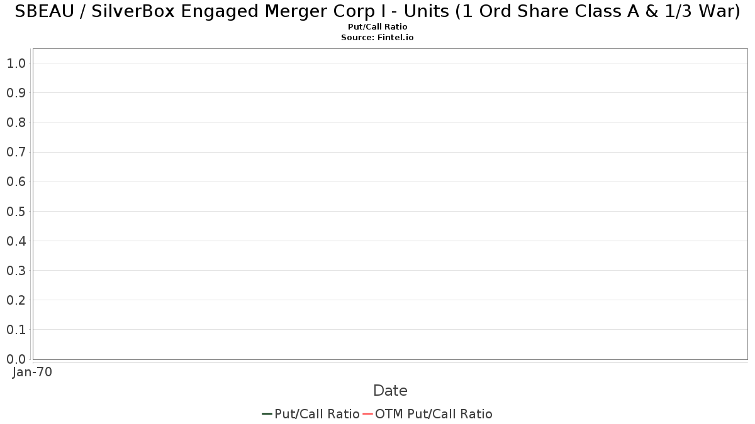Screen dimensions: 755x424
Task: Click the red legend line marker
Action: [x=368, y=414]
